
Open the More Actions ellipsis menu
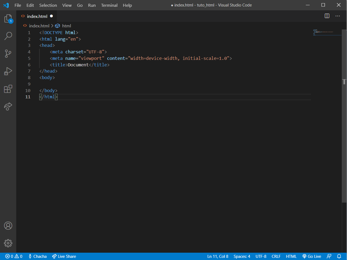click(338, 16)
